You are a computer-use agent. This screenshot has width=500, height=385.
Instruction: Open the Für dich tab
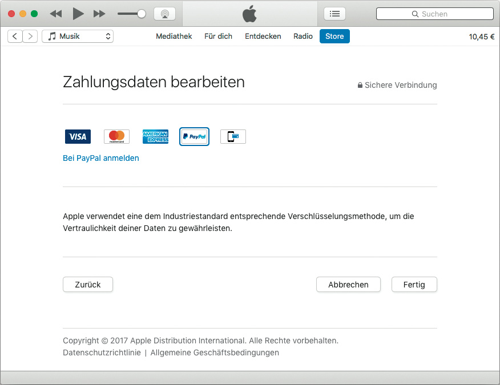tap(218, 37)
